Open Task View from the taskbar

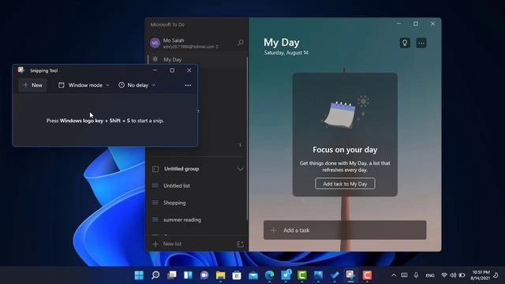(172, 275)
